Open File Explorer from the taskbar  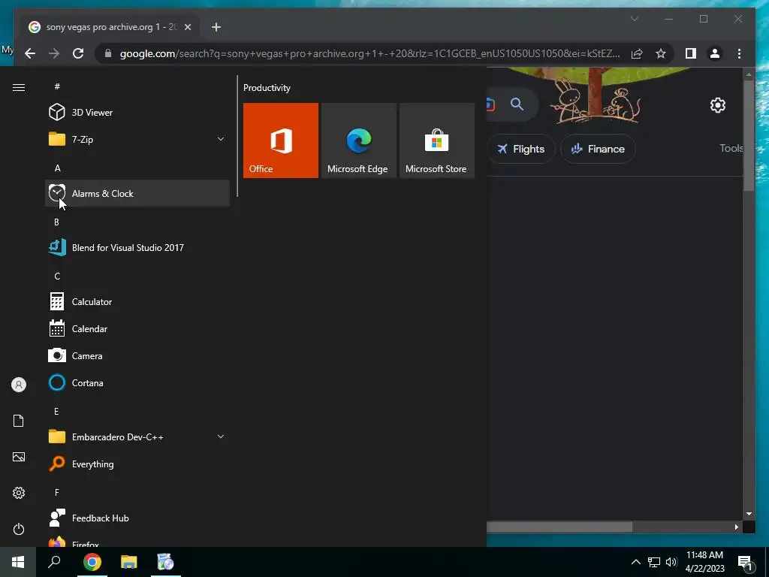[x=129, y=562]
